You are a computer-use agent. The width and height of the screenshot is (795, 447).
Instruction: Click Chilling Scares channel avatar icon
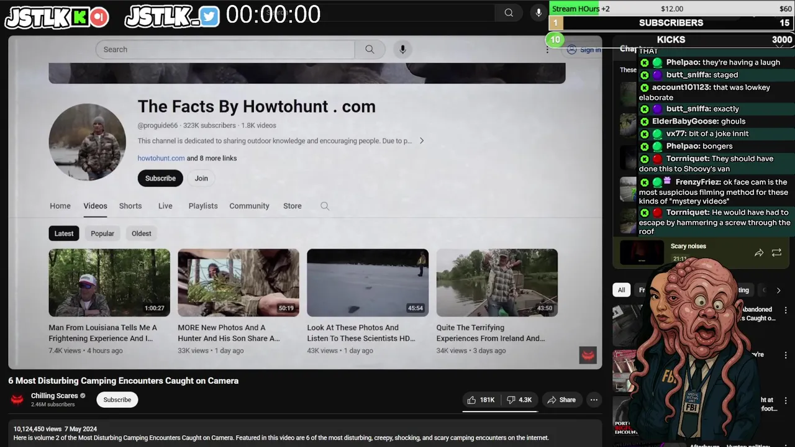click(17, 400)
